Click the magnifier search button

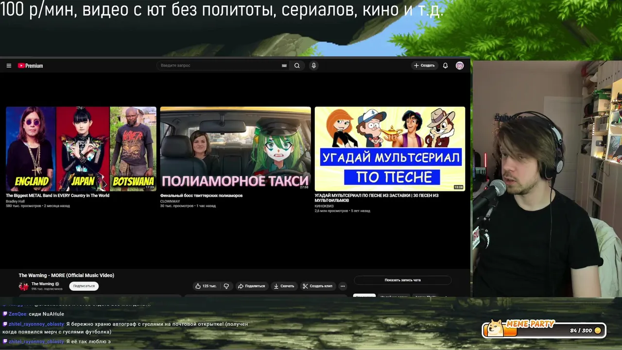click(297, 66)
